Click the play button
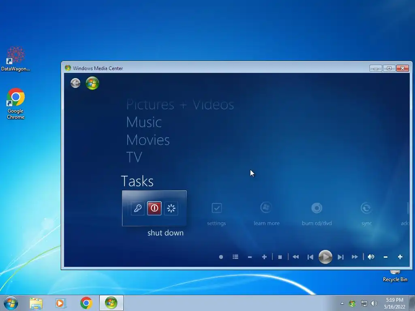The image size is (415, 311). (x=325, y=257)
